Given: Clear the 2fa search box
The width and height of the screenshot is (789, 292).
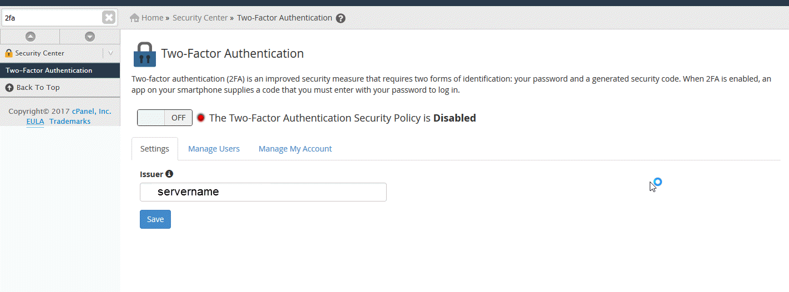Looking at the screenshot, I should click(x=109, y=18).
